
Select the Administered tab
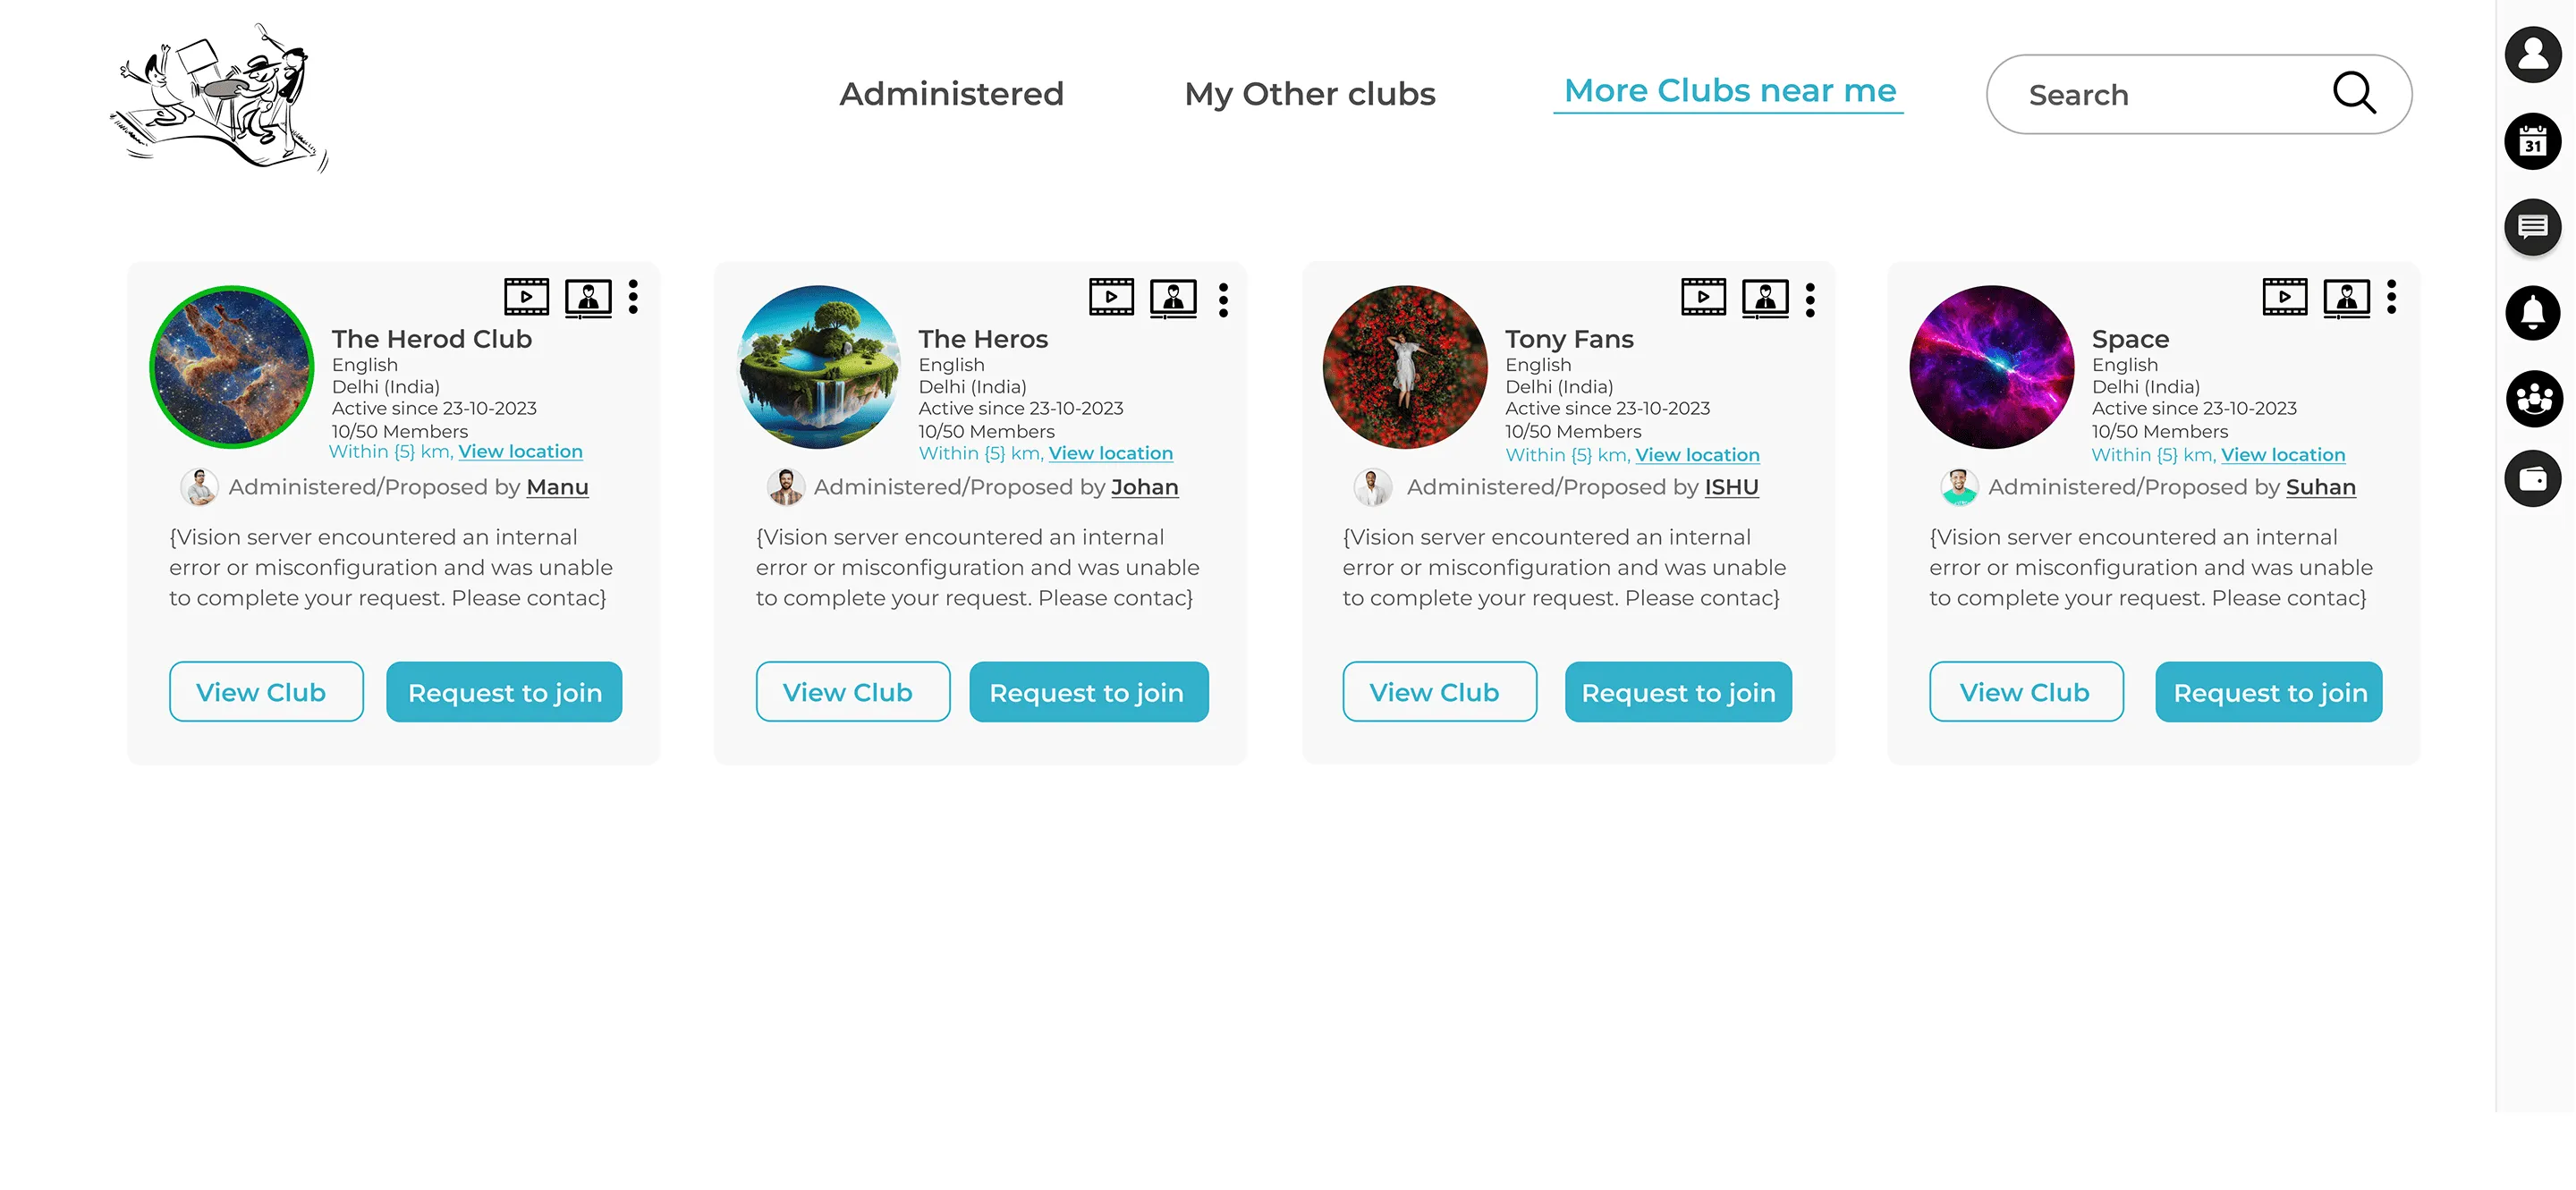(951, 92)
